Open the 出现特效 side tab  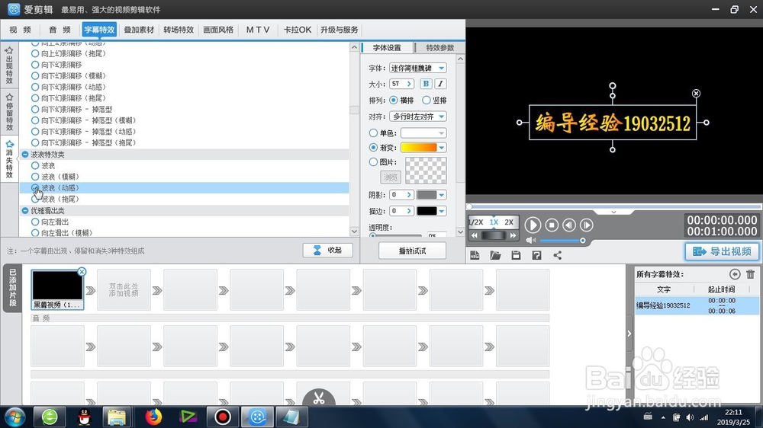coord(9,65)
